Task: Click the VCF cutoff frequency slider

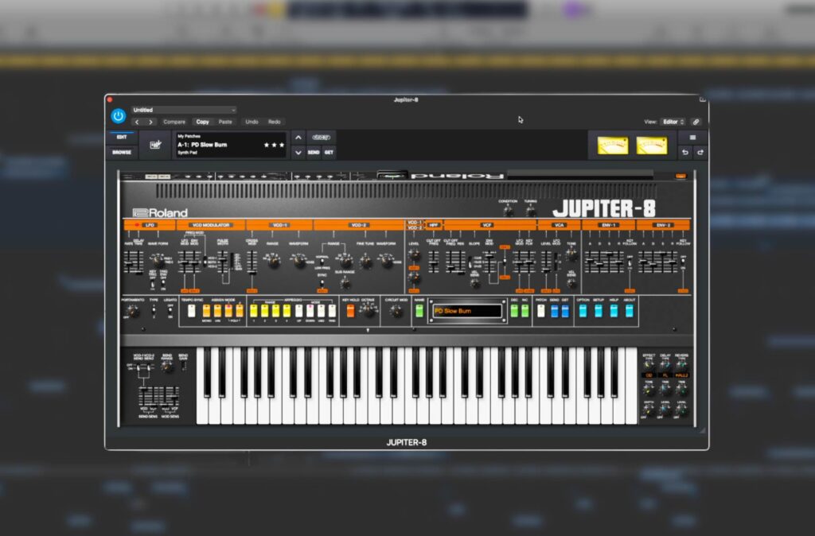Action: point(450,262)
